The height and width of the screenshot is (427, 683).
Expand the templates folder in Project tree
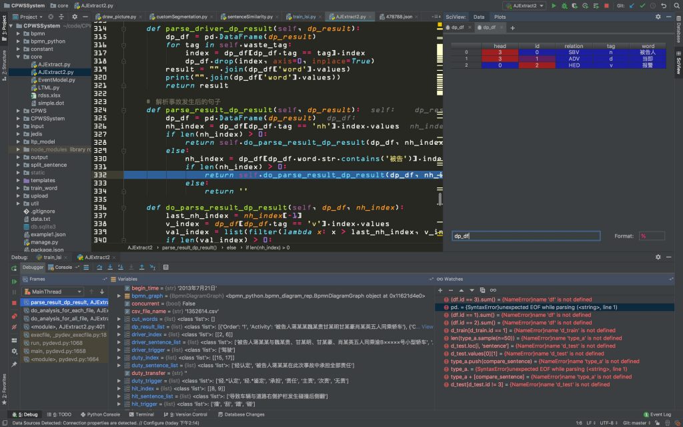pyautogui.click(x=18, y=180)
